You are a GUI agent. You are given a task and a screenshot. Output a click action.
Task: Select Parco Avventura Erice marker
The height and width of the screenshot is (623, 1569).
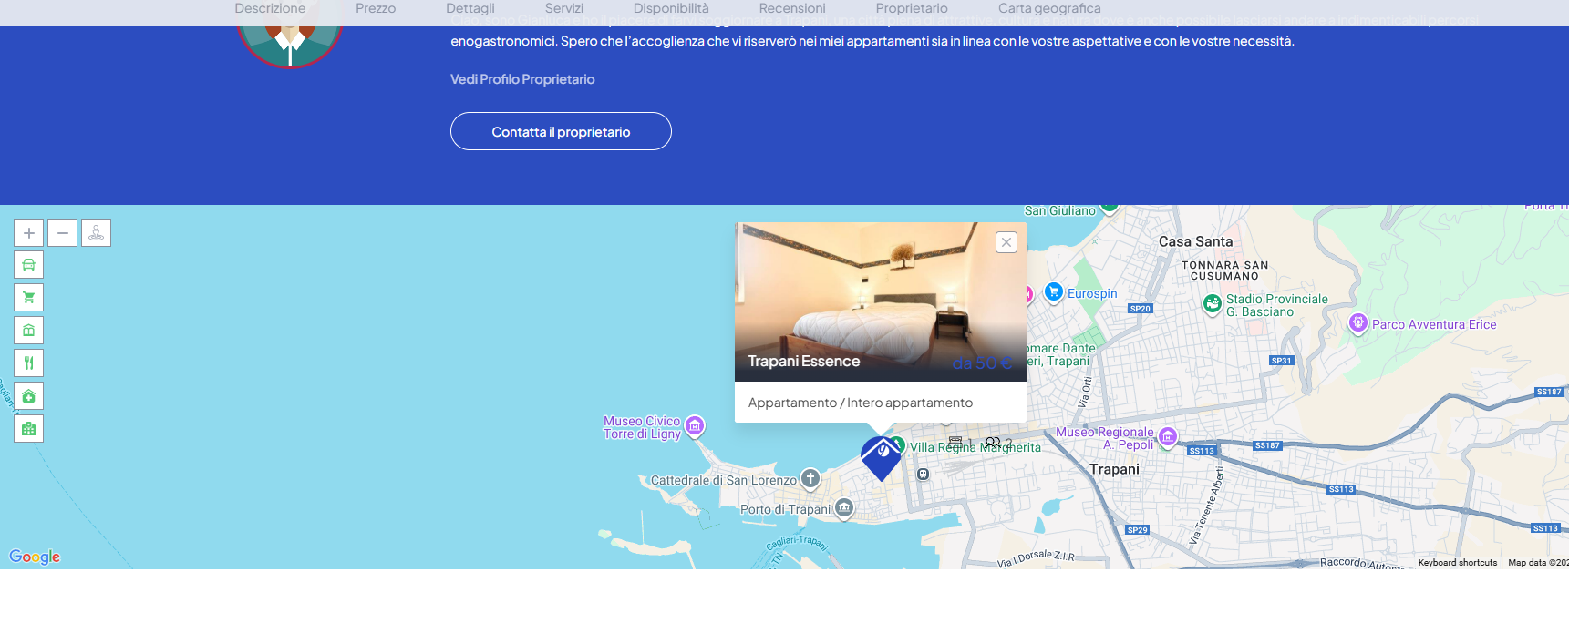click(1357, 323)
